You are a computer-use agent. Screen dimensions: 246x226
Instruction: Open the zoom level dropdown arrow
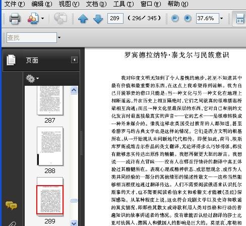coord(222,18)
